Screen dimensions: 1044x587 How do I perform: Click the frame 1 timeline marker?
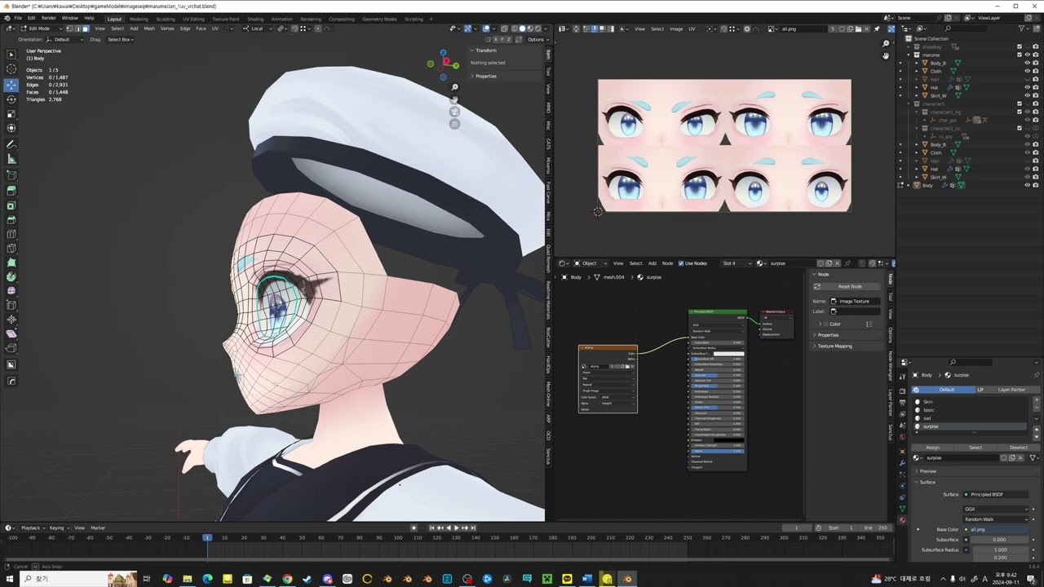tap(207, 537)
